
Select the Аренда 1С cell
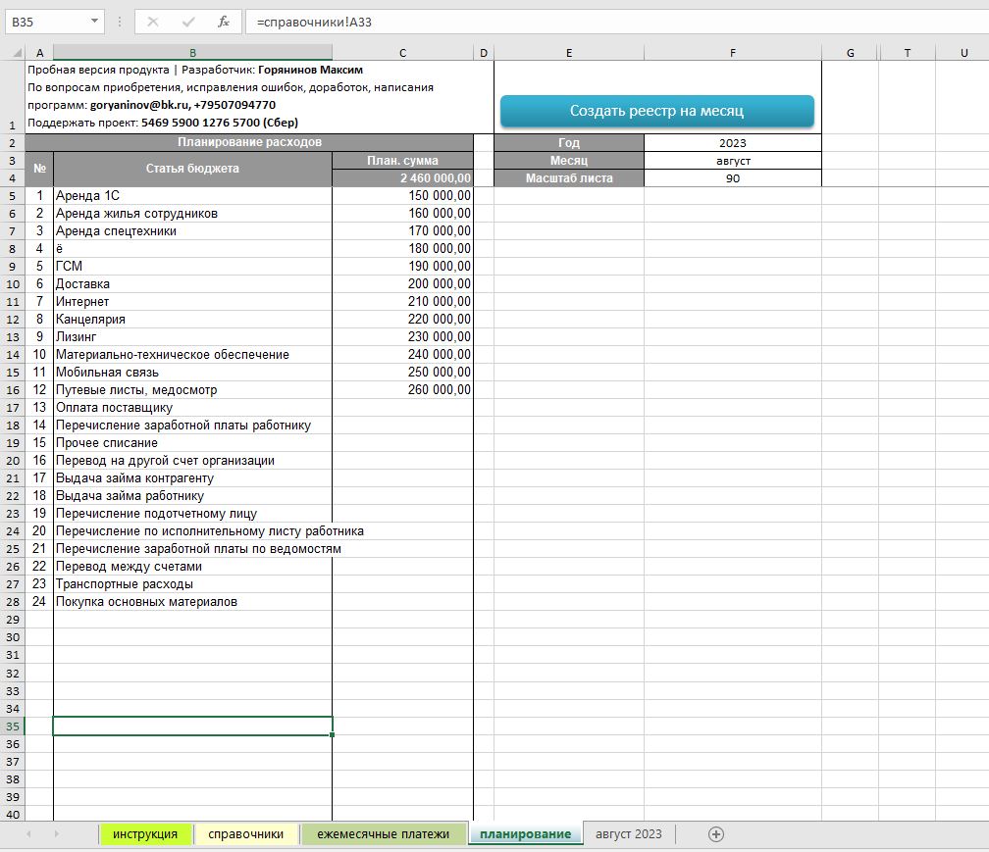(193, 196)
